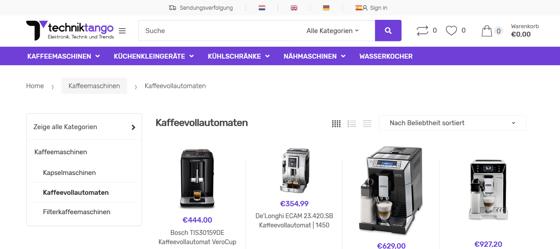Select the list view with thumbnails

coord(352,124)
